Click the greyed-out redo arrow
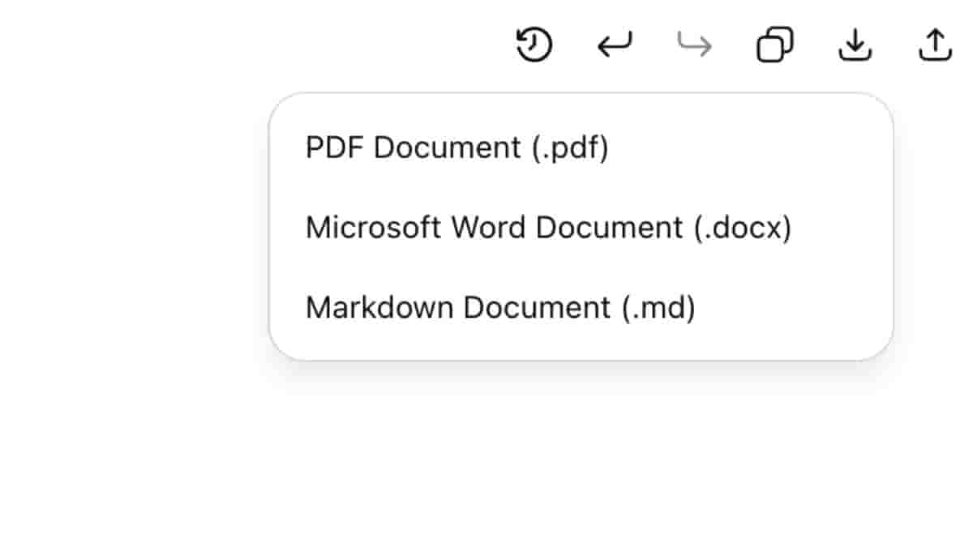The height and width of the screenshot is (547, 973). [x=695, y=45]
